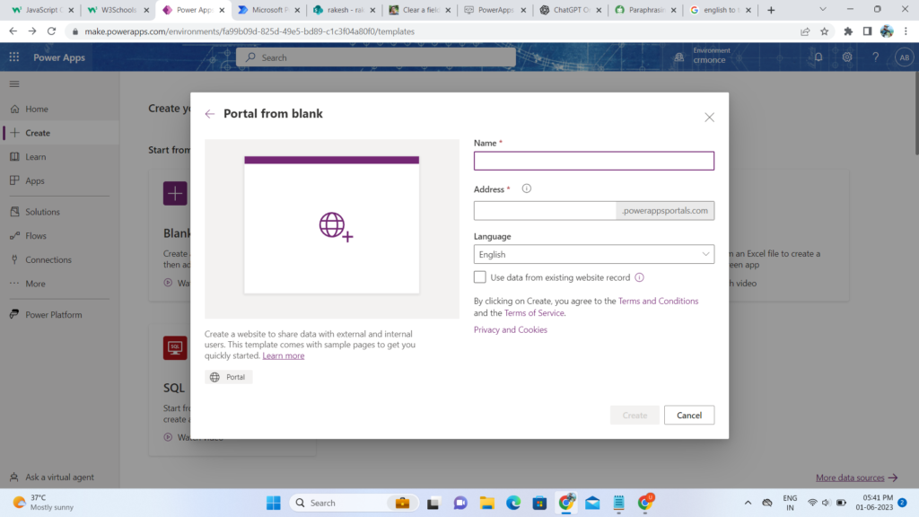Open Connections in sidebar
The height and width of the screenshot is (517, 919).
click(60, 259)
